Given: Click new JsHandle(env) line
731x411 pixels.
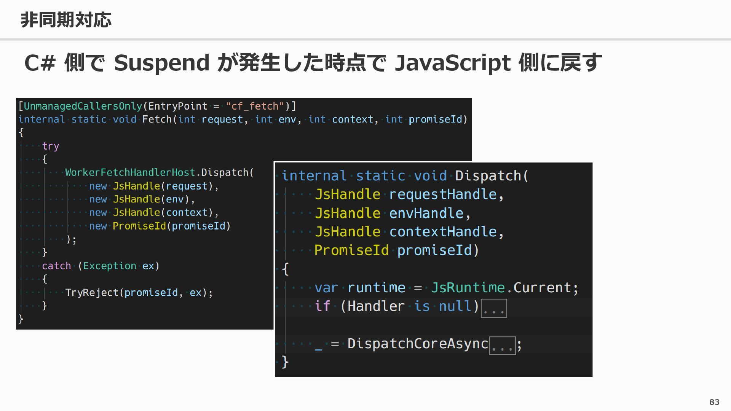Looking at the screenshot, I should click(142, 199).
